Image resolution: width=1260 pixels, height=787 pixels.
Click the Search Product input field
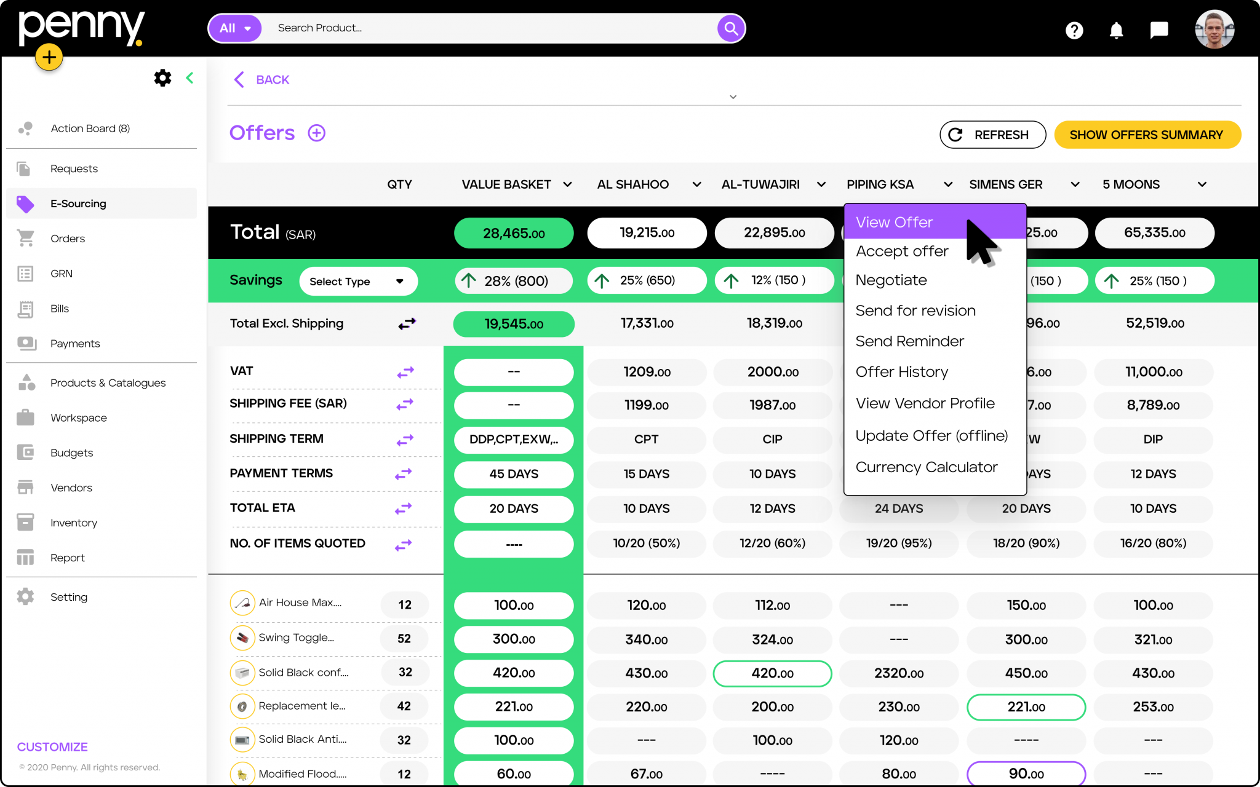coord(489,28)
